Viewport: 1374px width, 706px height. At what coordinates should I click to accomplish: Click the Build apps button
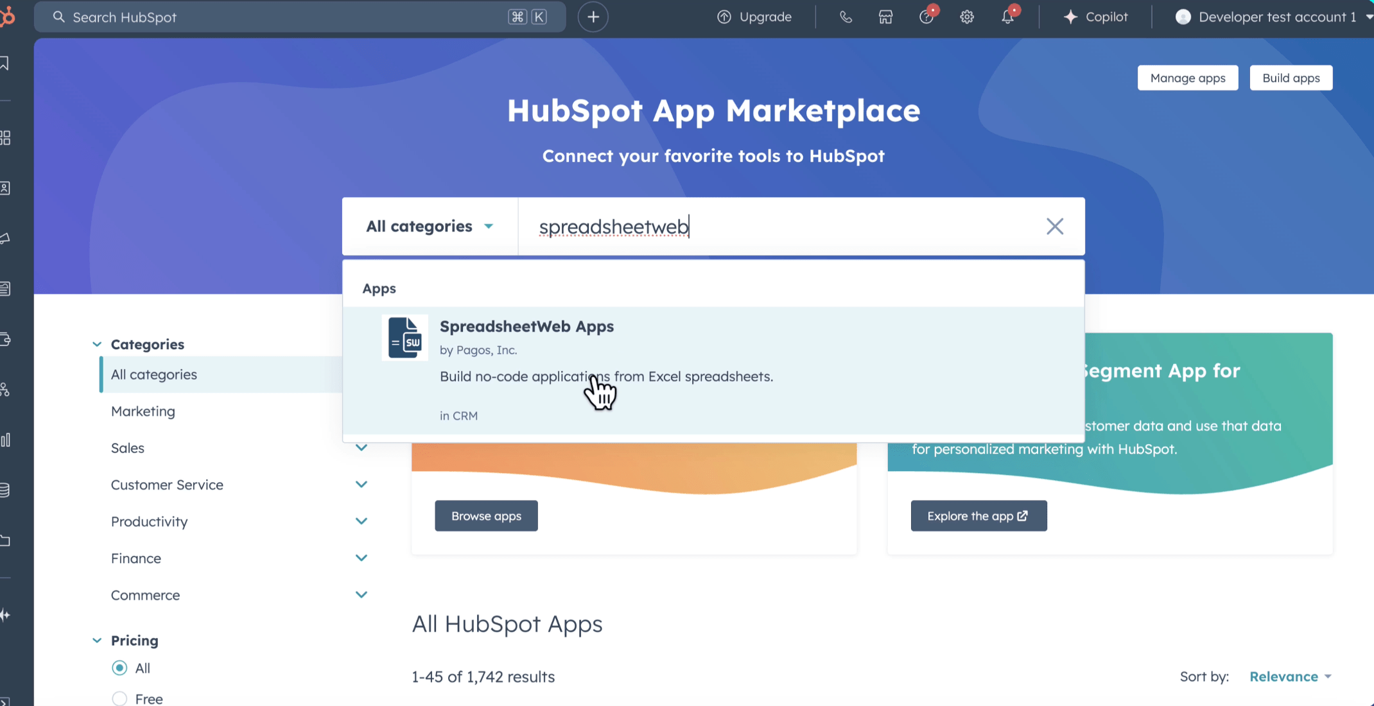click(1291, 78)
